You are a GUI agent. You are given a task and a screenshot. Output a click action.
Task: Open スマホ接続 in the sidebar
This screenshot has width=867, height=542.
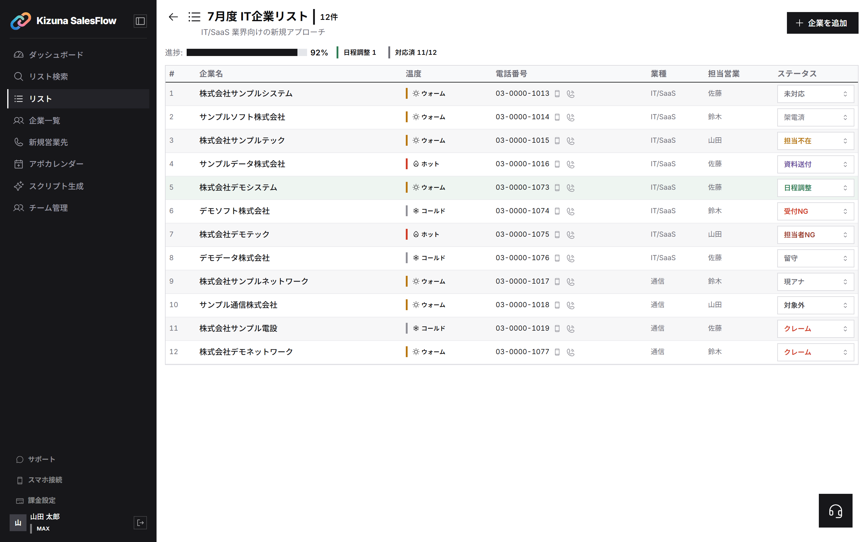[39, 480]
